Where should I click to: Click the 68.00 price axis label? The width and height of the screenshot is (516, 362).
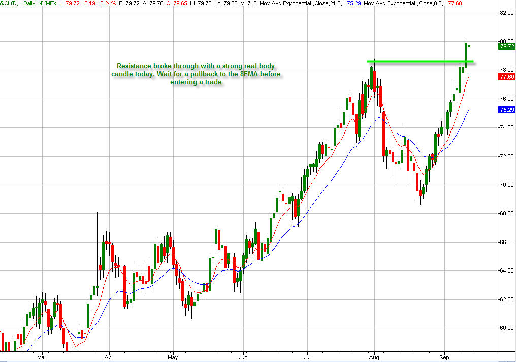(x=507, y=213)
